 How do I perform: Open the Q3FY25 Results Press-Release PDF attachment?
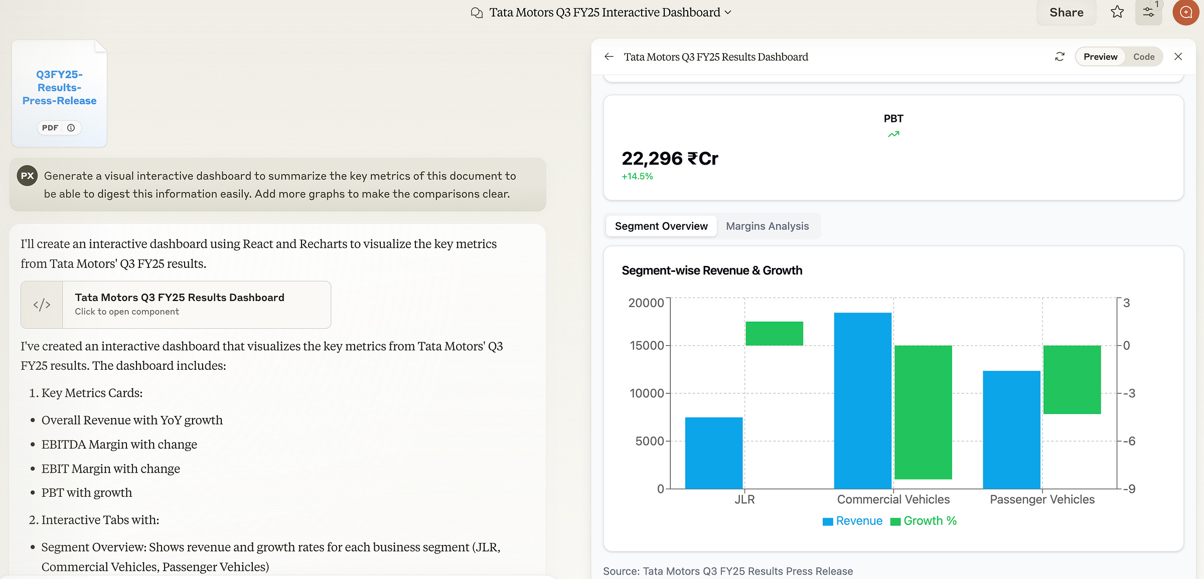click(x=59, y=88)
